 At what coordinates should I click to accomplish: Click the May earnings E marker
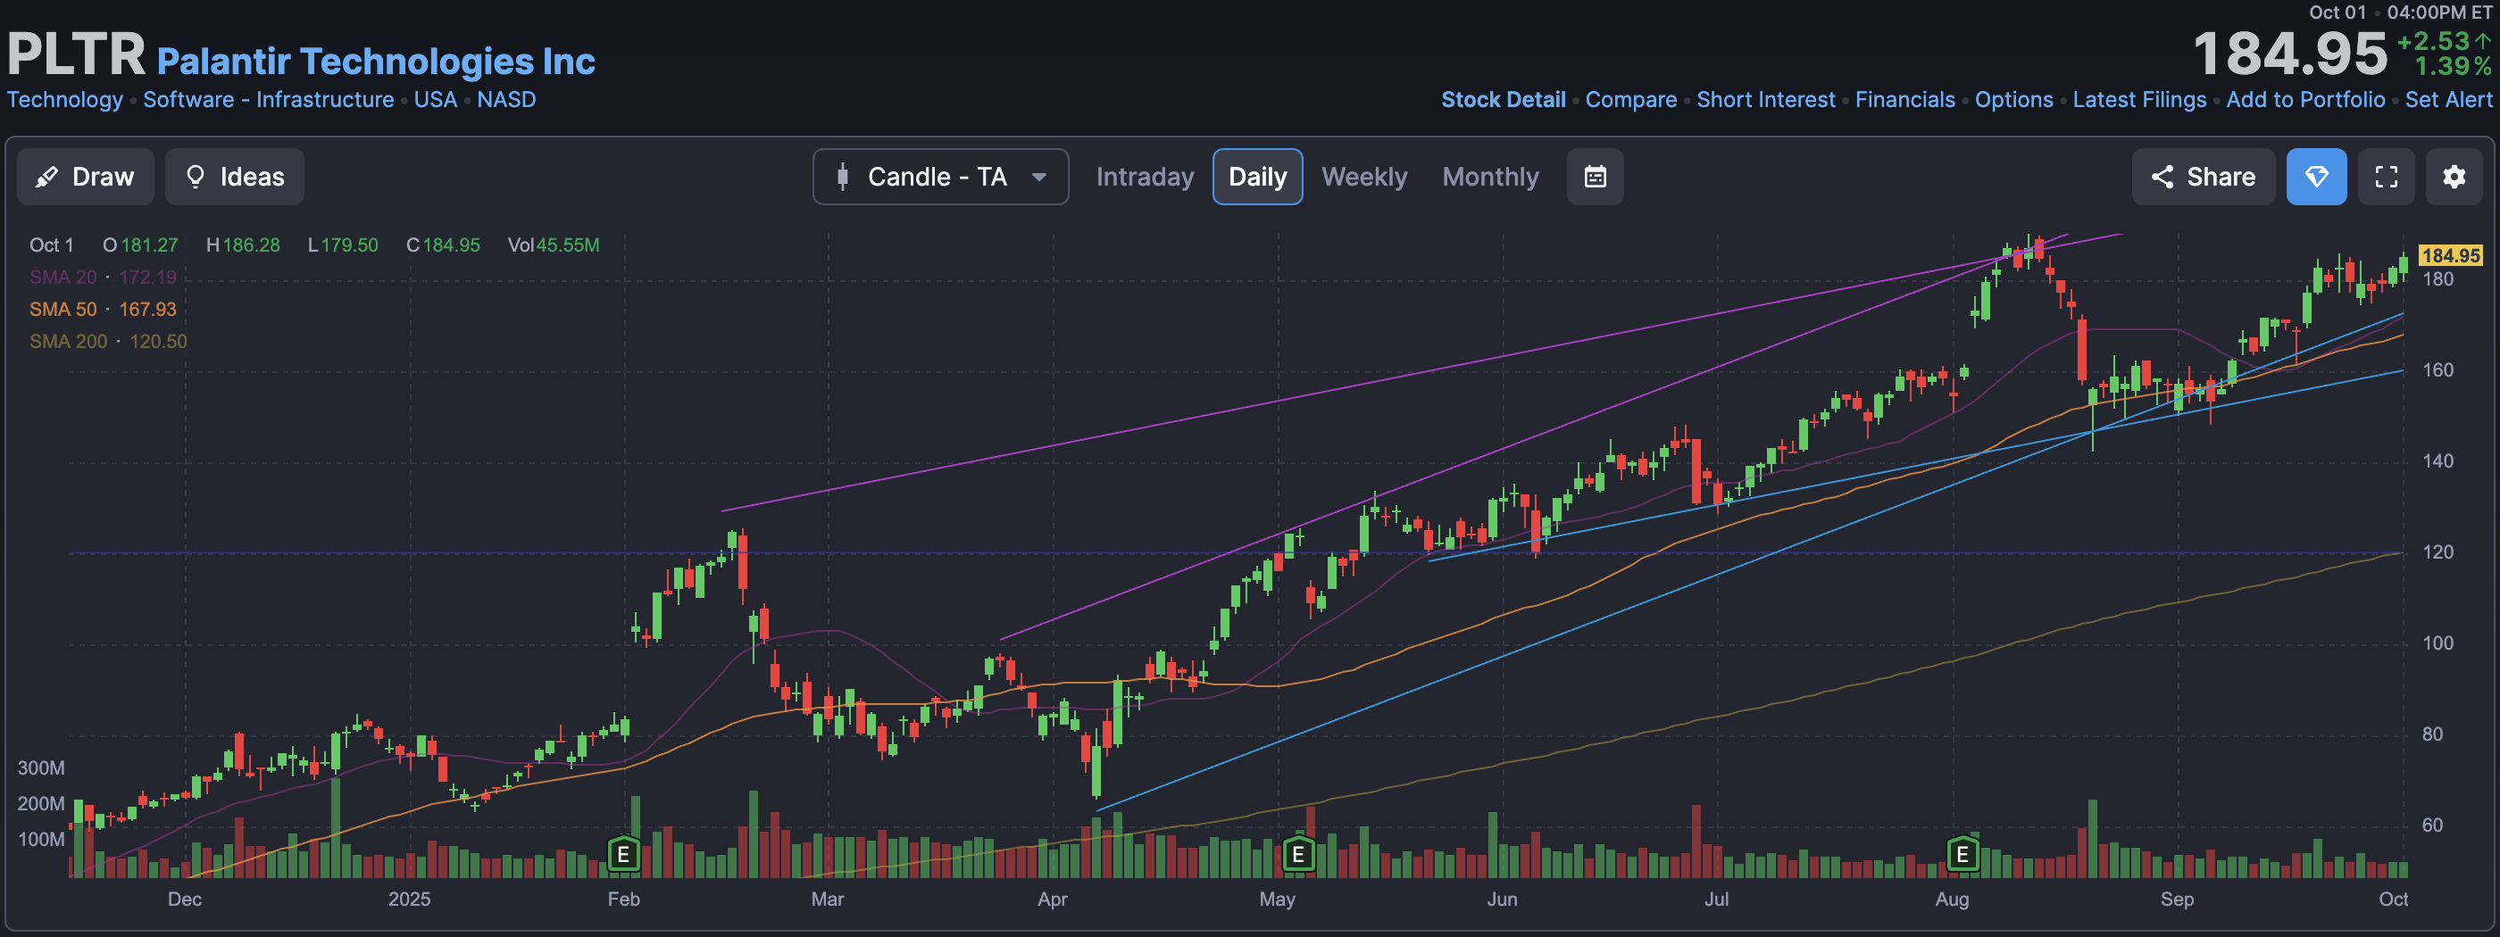point(1297,854)
